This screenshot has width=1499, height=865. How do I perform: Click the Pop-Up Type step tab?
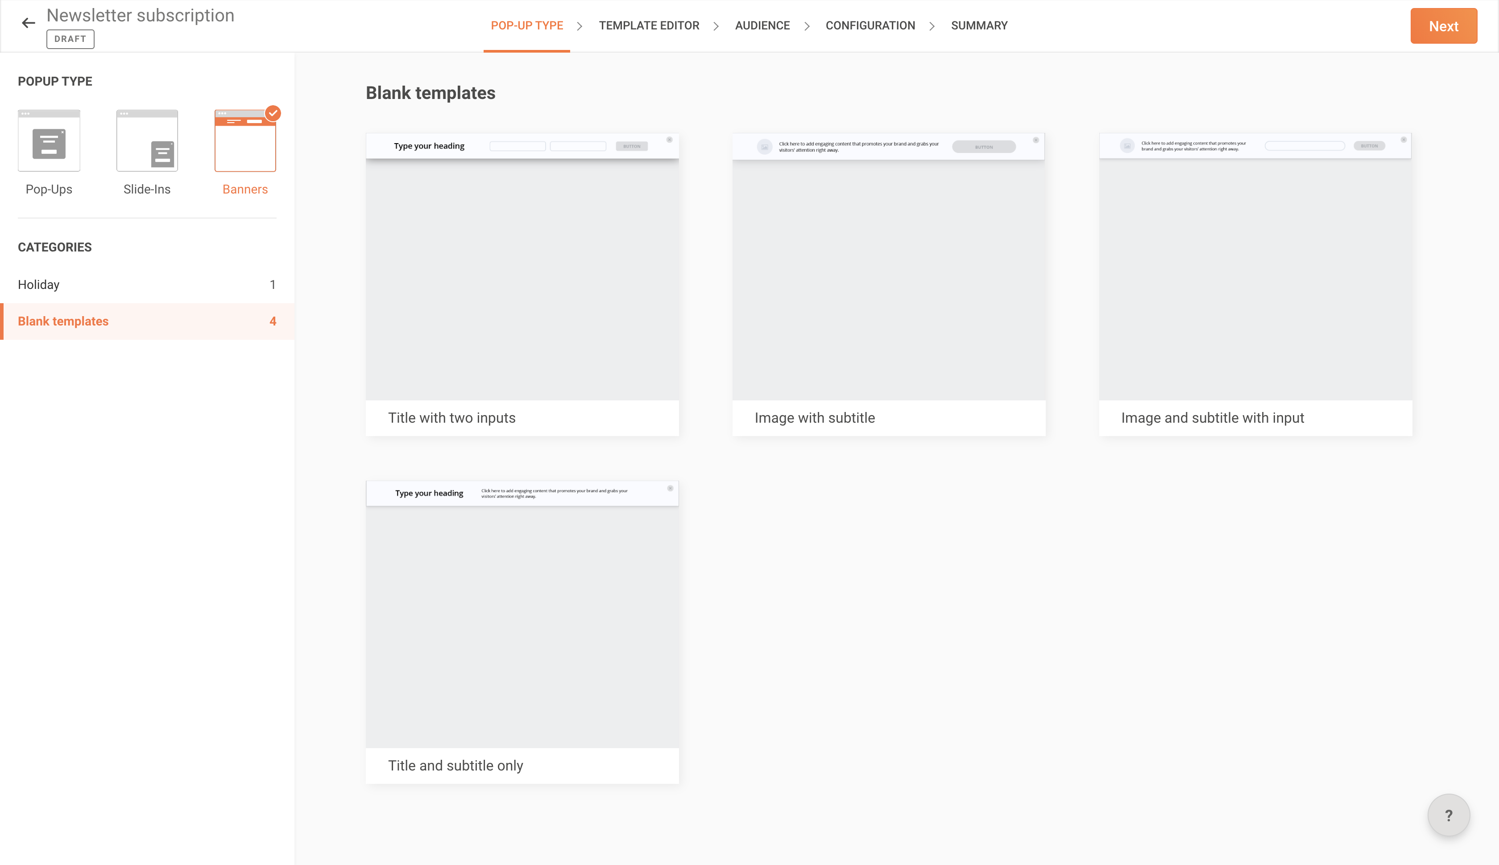pos(526,25)
